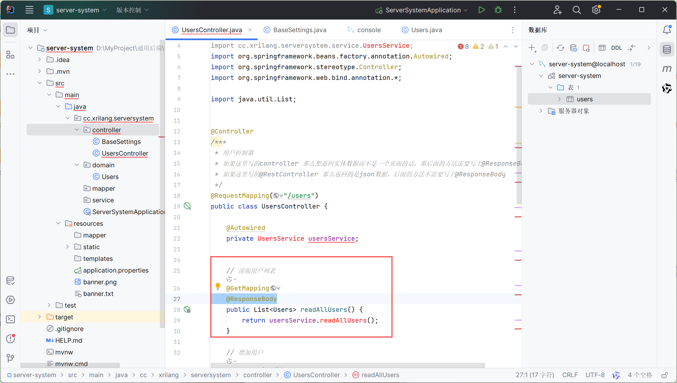This screenshot has width=677, height=383.
Task: Run ServerSystemApplication with the green play button
Action: pos(482,10)
